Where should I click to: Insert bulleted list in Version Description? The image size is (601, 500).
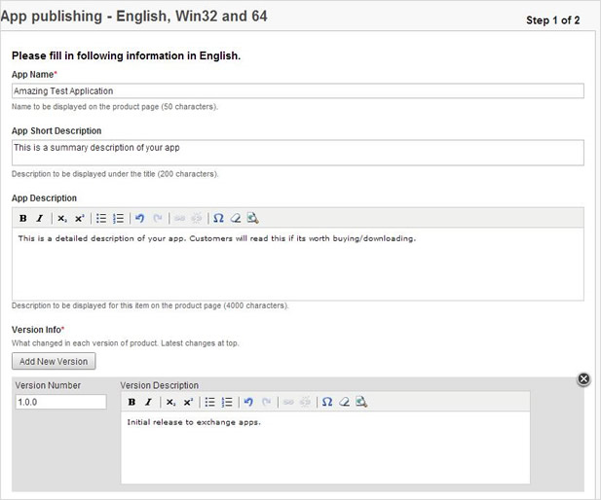pyautogui.click(x=209, y=402)
